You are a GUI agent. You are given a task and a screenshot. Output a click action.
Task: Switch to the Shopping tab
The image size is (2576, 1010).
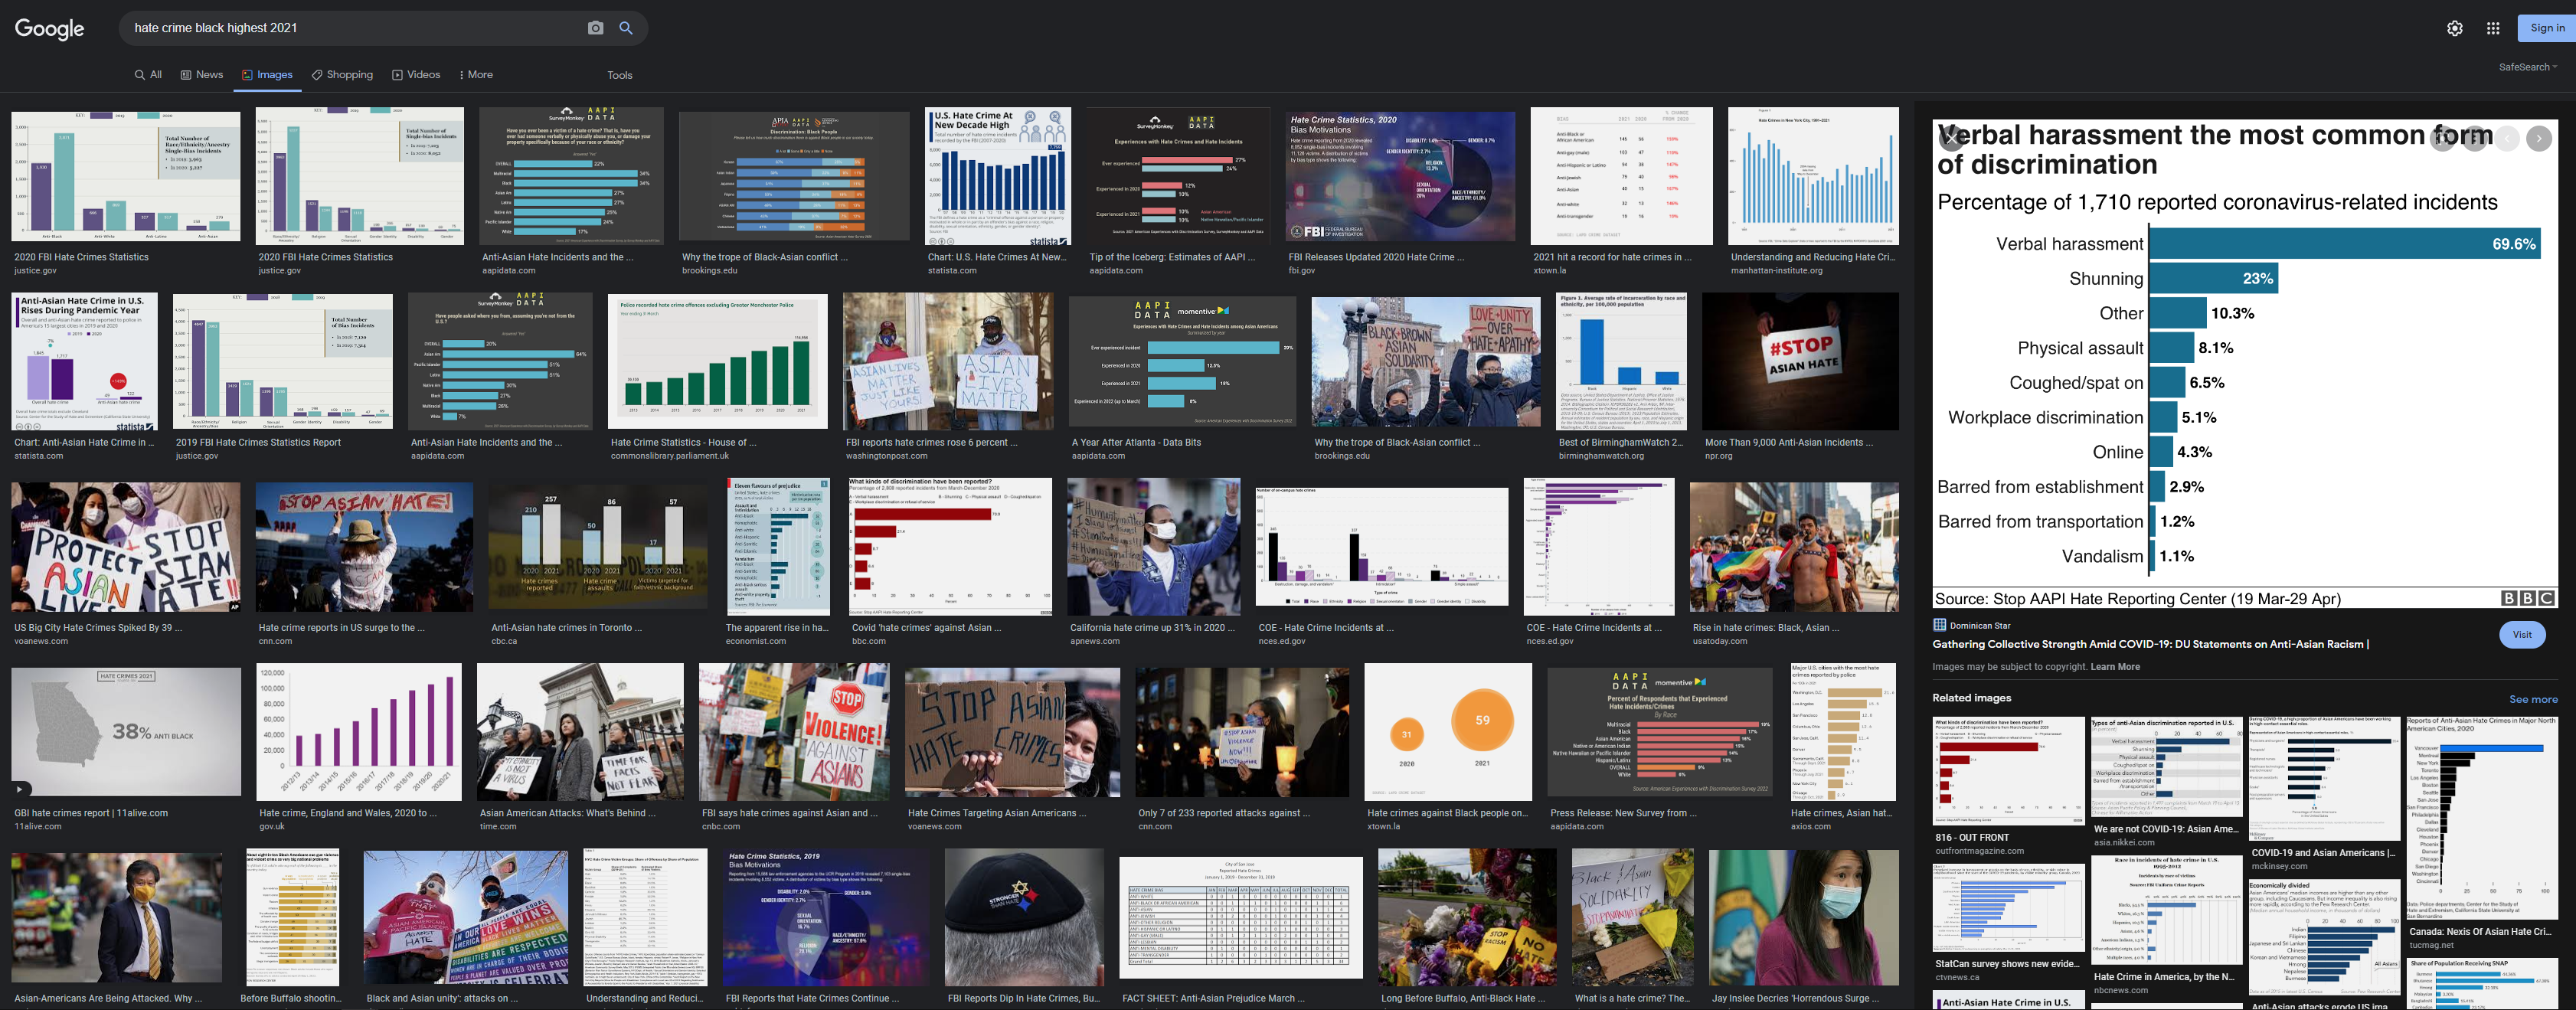(342, 75)
